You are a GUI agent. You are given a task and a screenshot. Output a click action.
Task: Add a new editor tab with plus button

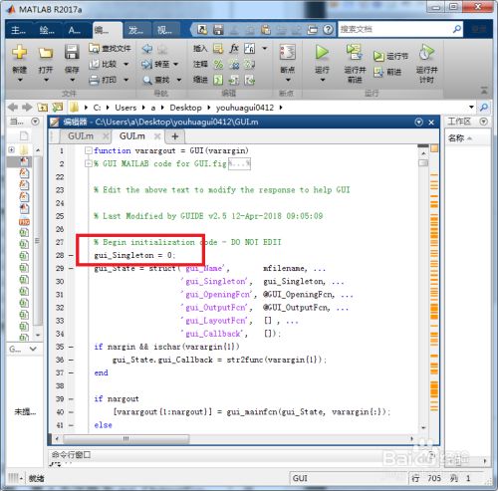pyautogui.click(x=175, y=136)
